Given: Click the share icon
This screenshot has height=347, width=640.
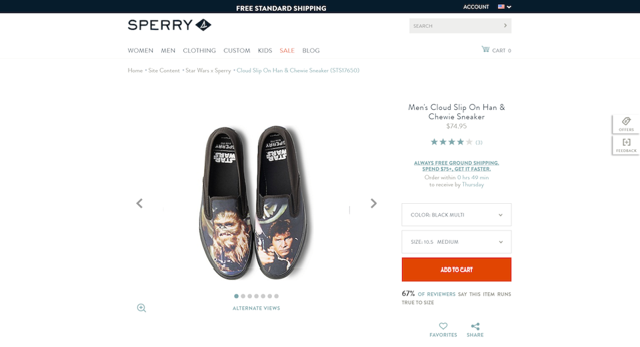Looking at the screenshot, I should click(x=475, y=326).
